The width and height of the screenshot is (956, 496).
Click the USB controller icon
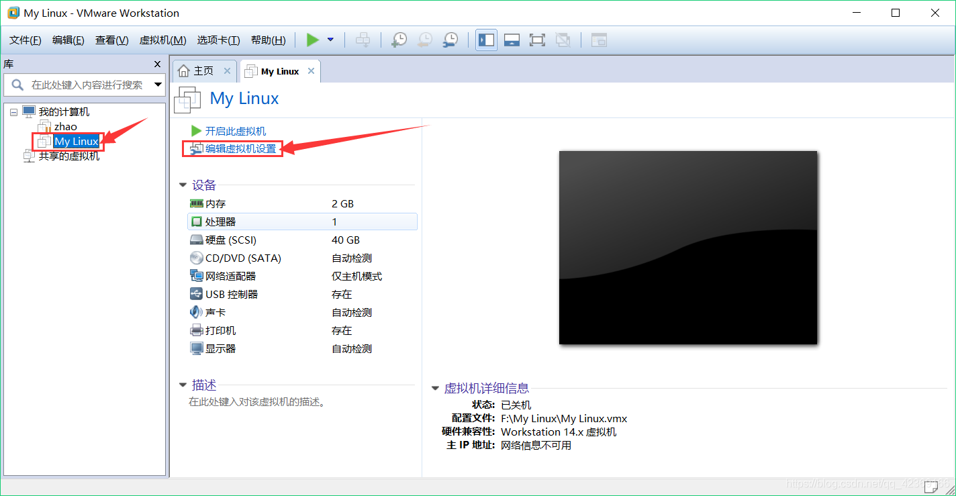pyautogui.click(x=197, y=294)
